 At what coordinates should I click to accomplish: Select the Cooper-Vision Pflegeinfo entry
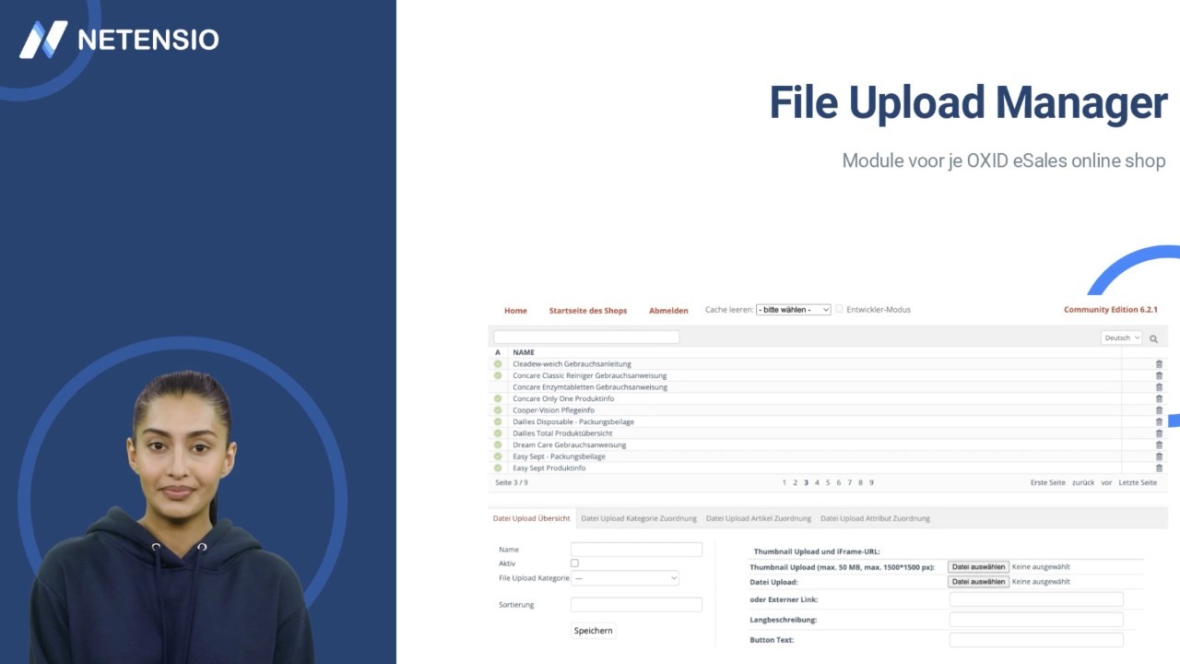(x=553, y=410)
